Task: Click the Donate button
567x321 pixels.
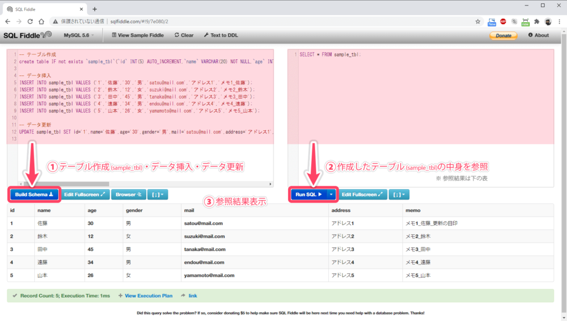Action: point(503,35)
